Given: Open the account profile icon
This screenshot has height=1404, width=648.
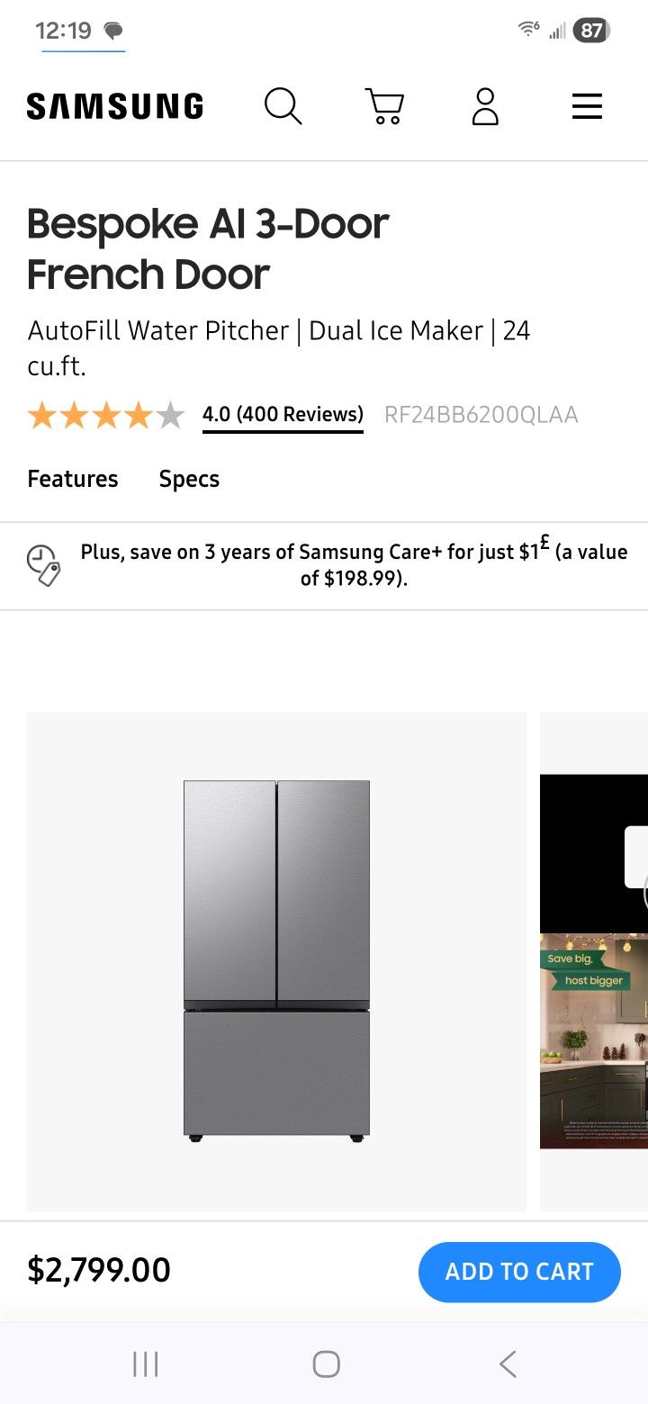Looking at the screenshot, I should click(x=485, y=105).
